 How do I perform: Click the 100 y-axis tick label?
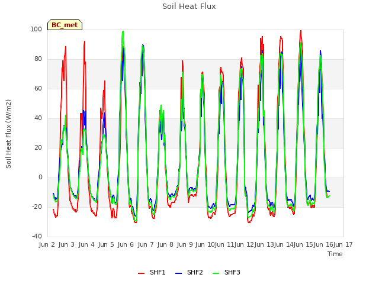[x=36, y=30]
